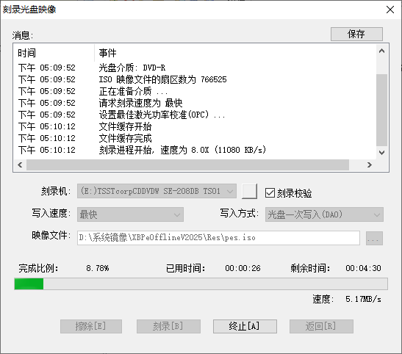Select the 刻录进程开始 log entry
Image resolution: width=402 pixels, height=354 pixels.
tap(182, 150)
